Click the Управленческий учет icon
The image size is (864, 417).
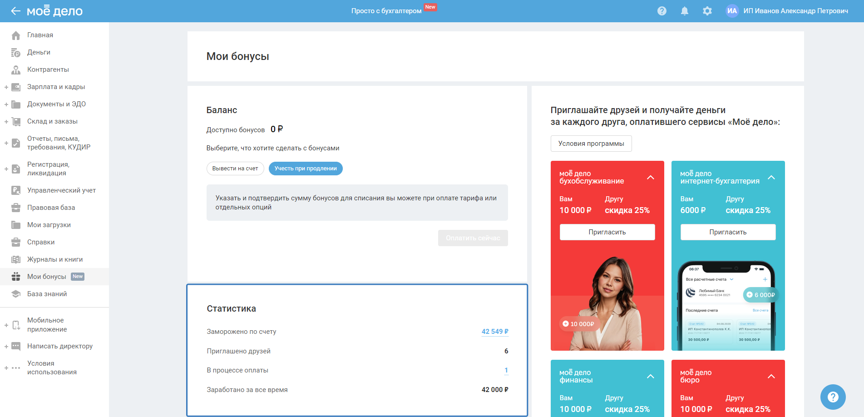pos(16,190)
